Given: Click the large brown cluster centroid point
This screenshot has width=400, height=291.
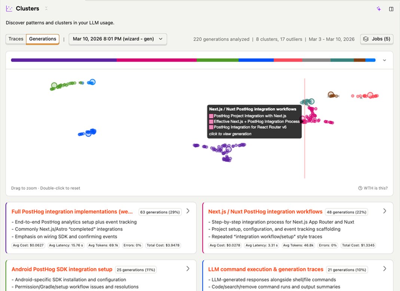Looking at the screenshot, I should tap(331, 94).
